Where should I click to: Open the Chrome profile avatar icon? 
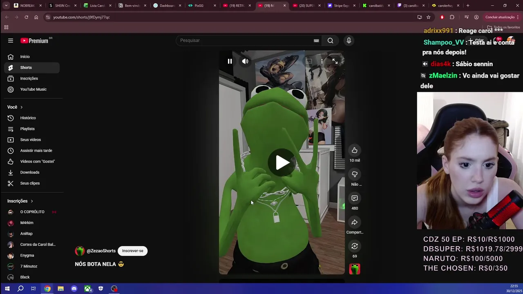coord(476,17)
